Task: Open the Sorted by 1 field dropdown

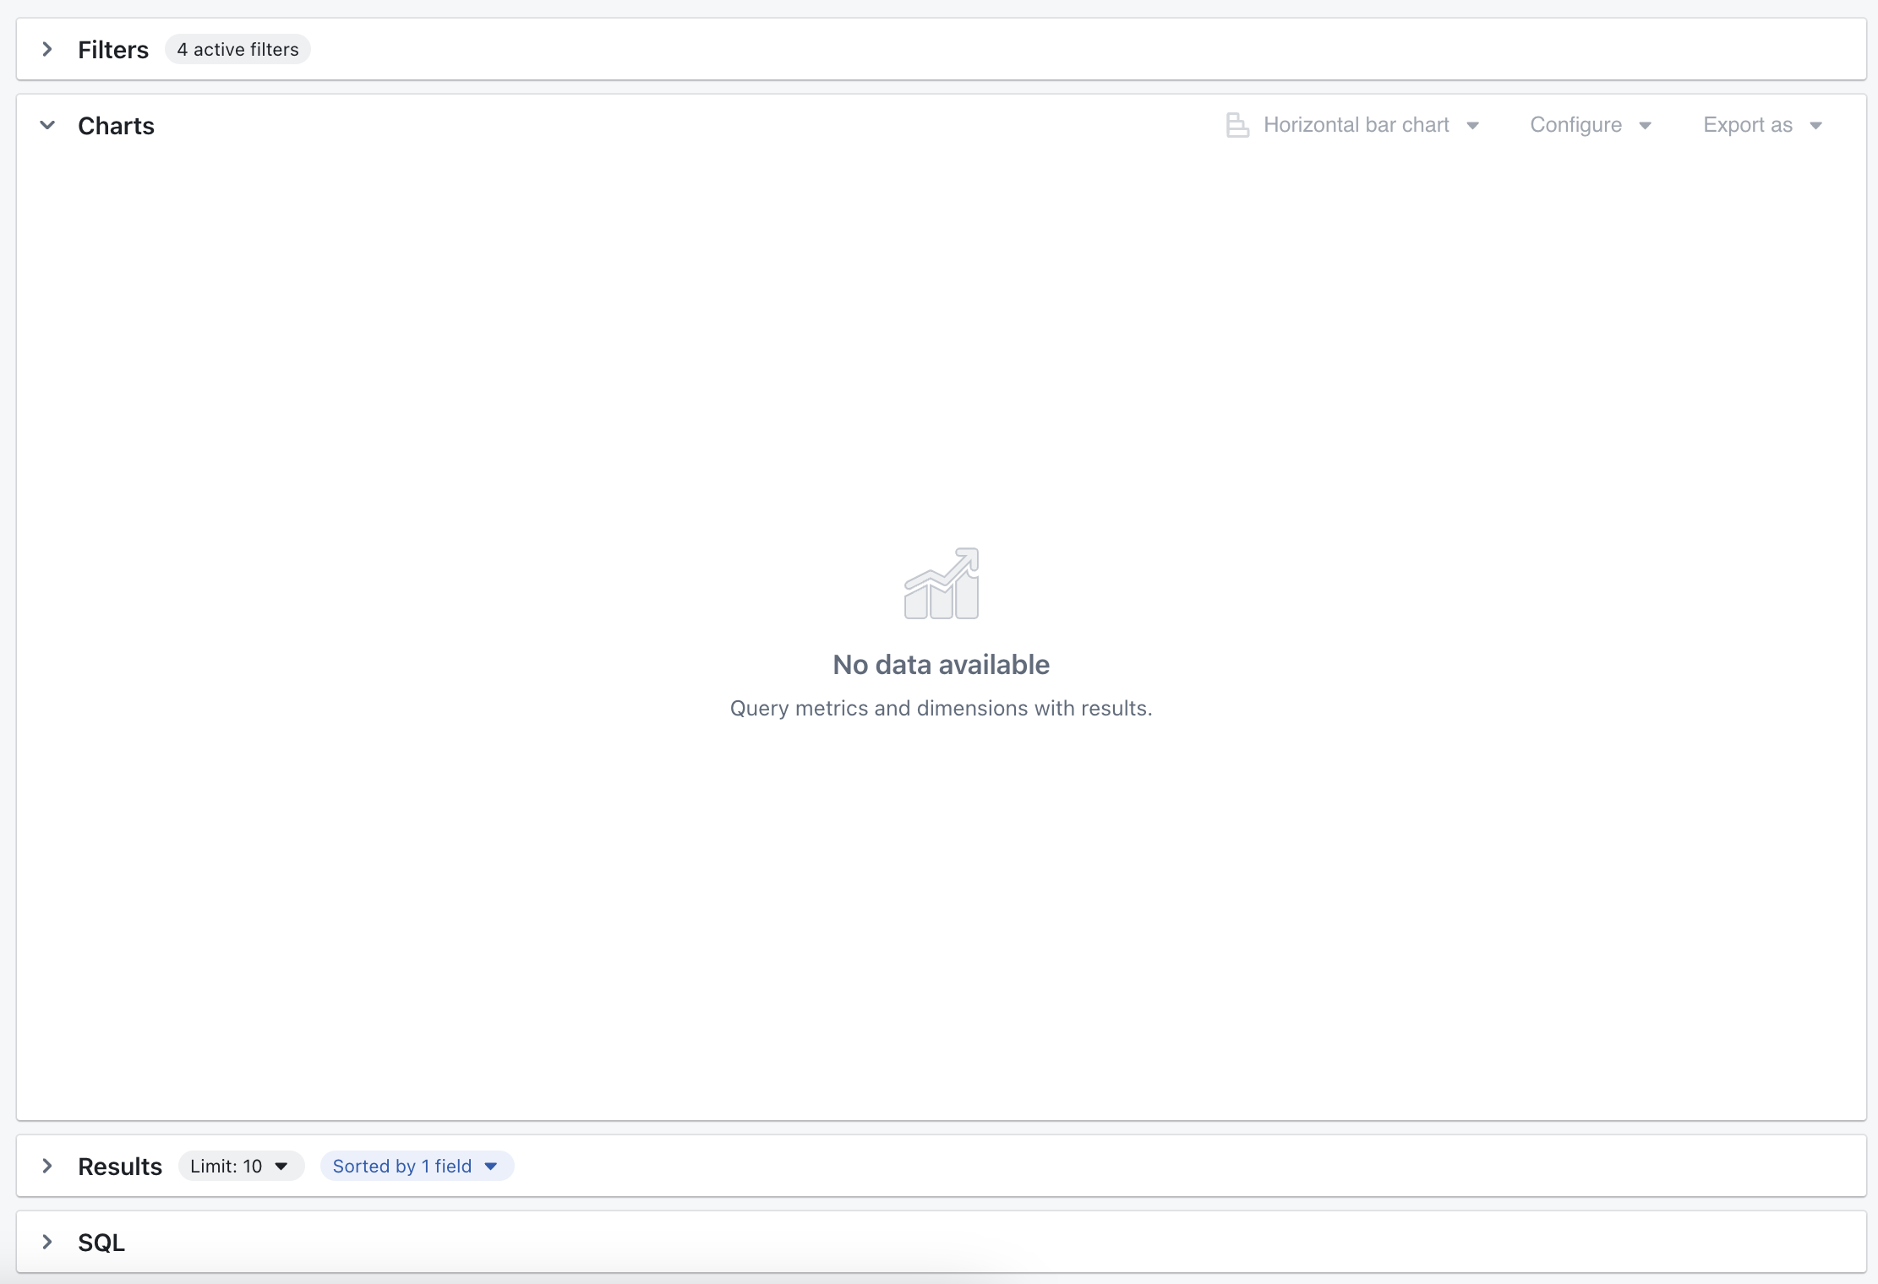Action: (x=416, y=1166)
